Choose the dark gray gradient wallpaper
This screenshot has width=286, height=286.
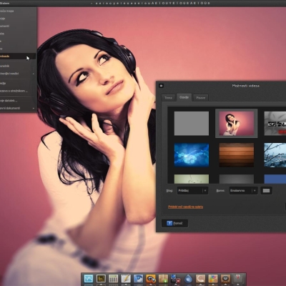coord(237,179)
